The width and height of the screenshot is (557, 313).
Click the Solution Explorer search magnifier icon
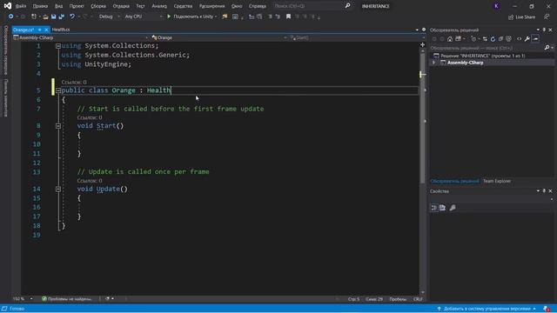[x=547, y=48]
